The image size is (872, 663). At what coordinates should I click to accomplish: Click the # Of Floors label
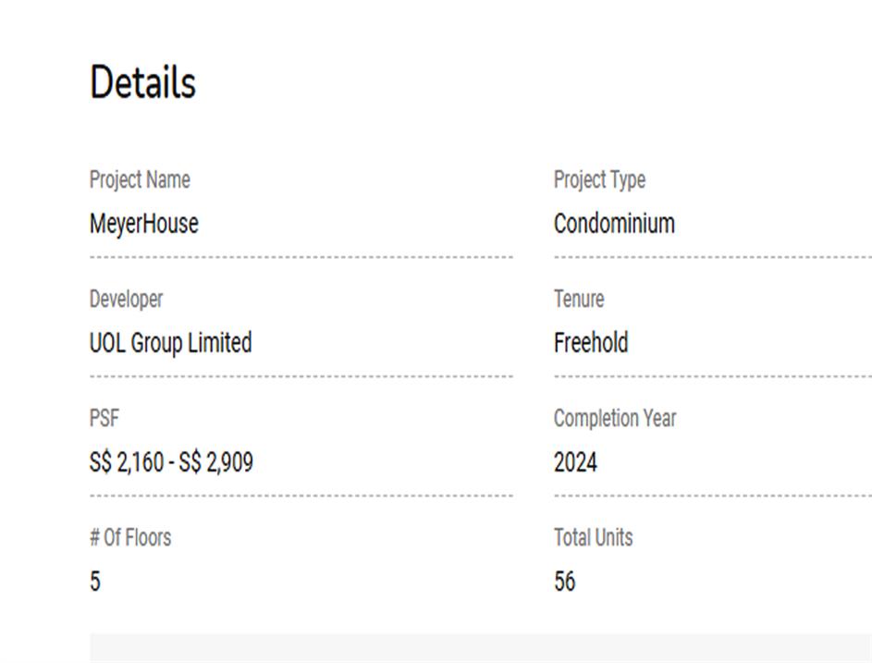click(x=129, y=537)
